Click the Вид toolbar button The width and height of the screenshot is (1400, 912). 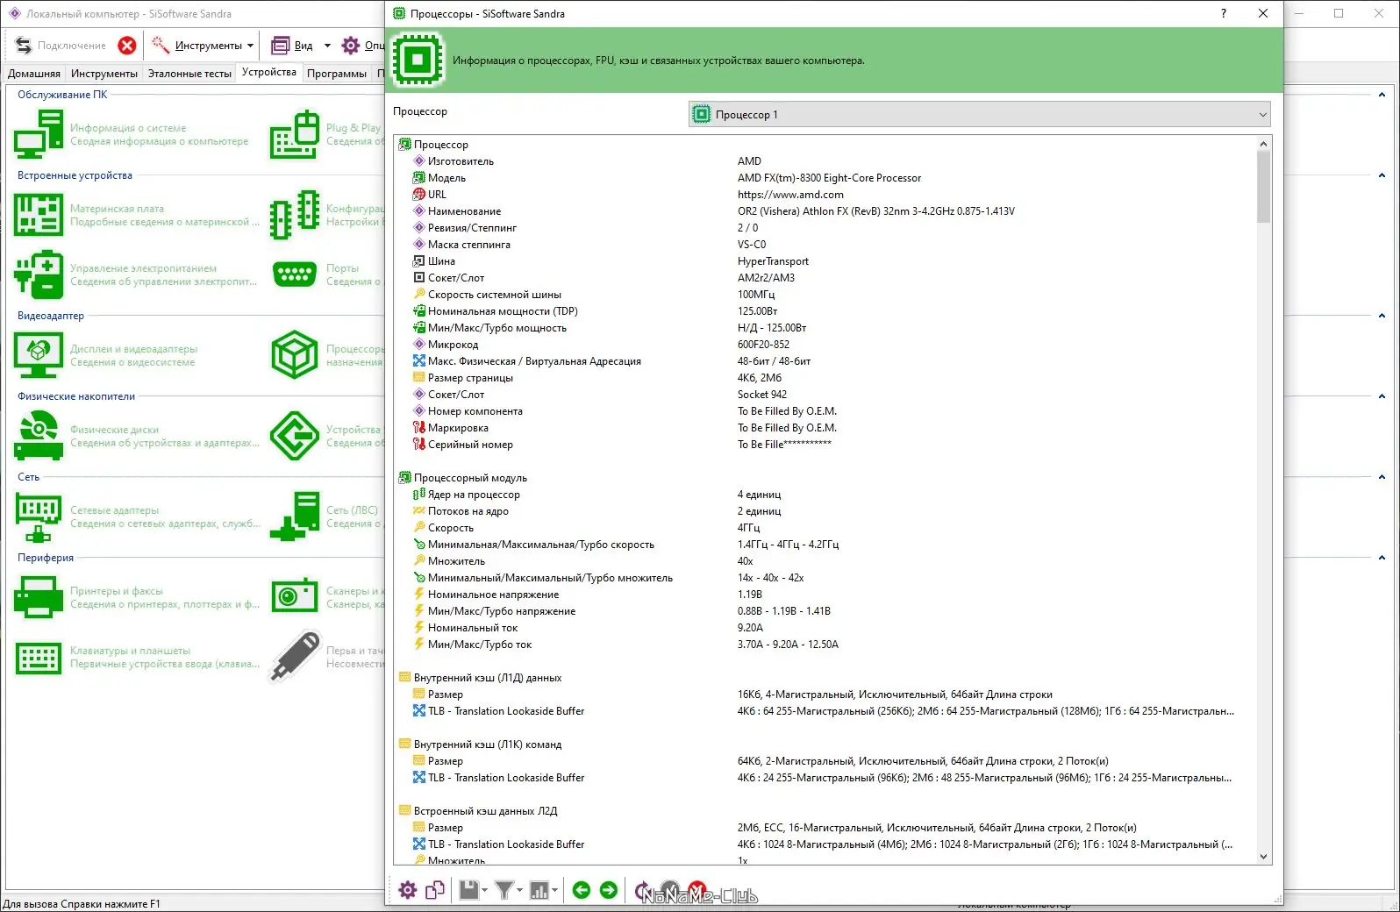coord(293,46)
